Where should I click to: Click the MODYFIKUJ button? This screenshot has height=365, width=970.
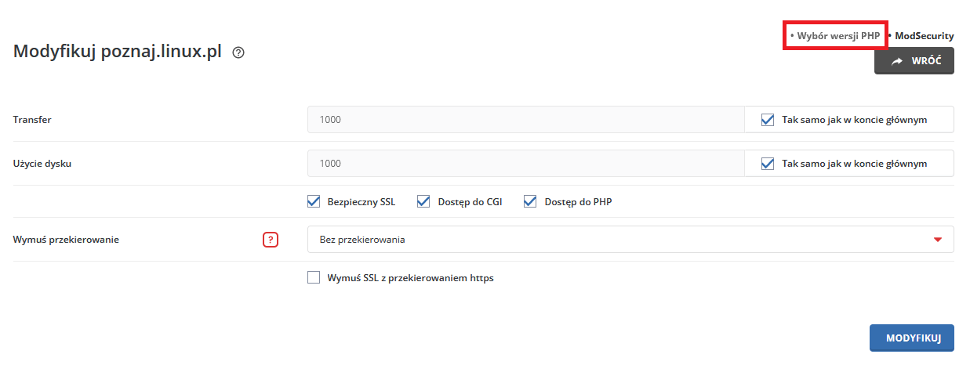912,338
